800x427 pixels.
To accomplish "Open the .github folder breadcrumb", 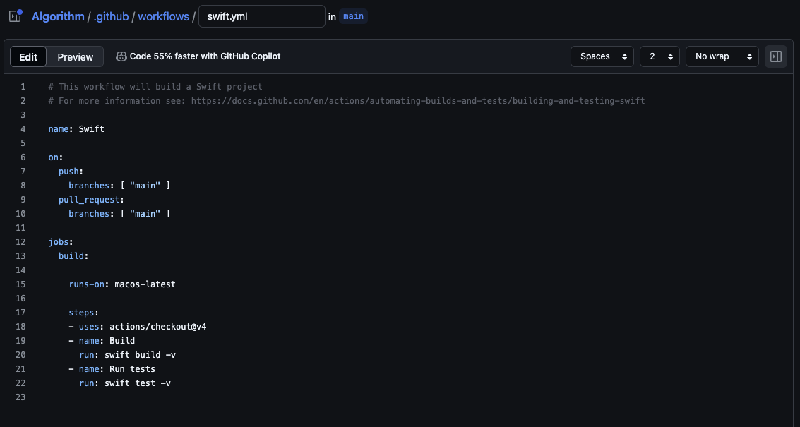I will [x=112, y=16].
